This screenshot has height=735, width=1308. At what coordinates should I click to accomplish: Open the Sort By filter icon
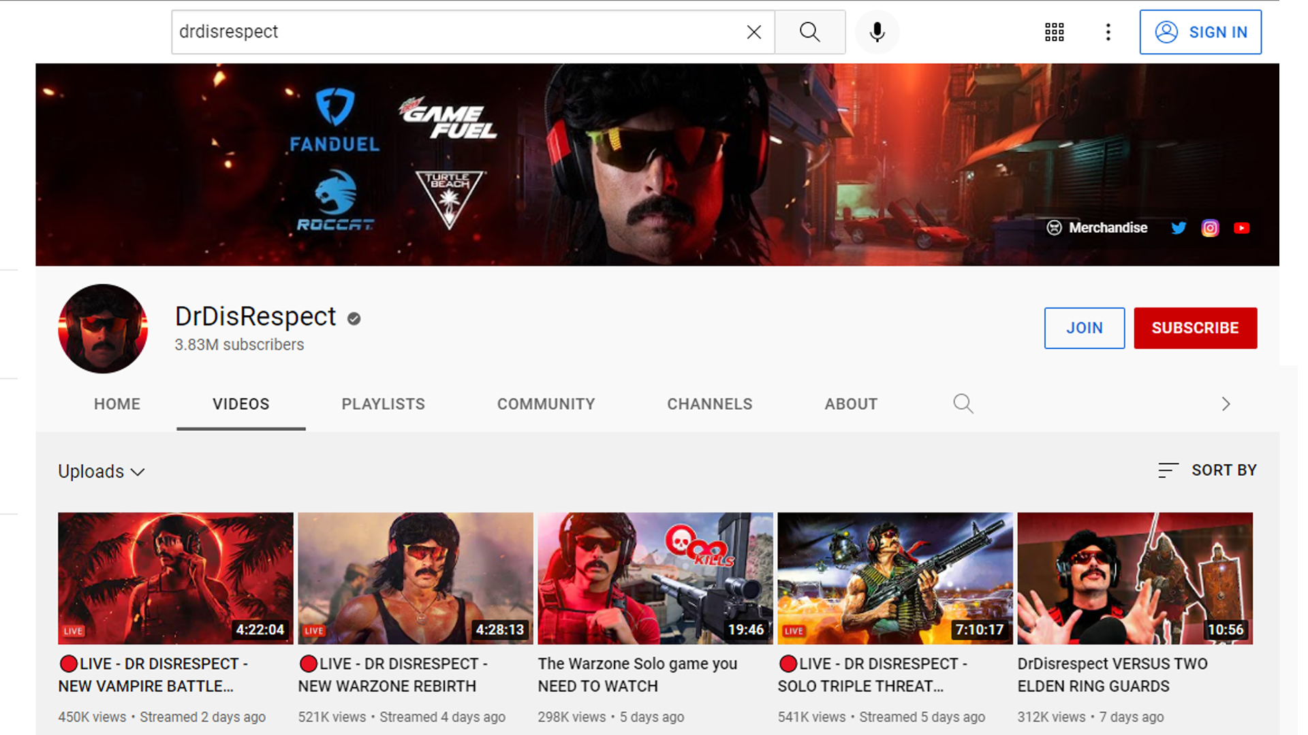(x=1168, y=470)
